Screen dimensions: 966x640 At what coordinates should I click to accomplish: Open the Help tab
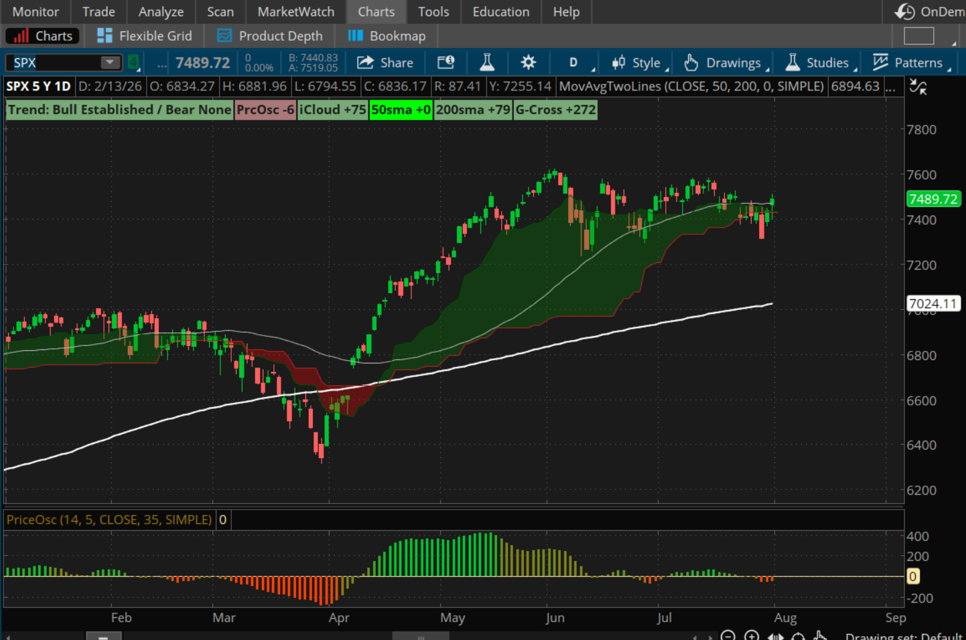(566, 11)
